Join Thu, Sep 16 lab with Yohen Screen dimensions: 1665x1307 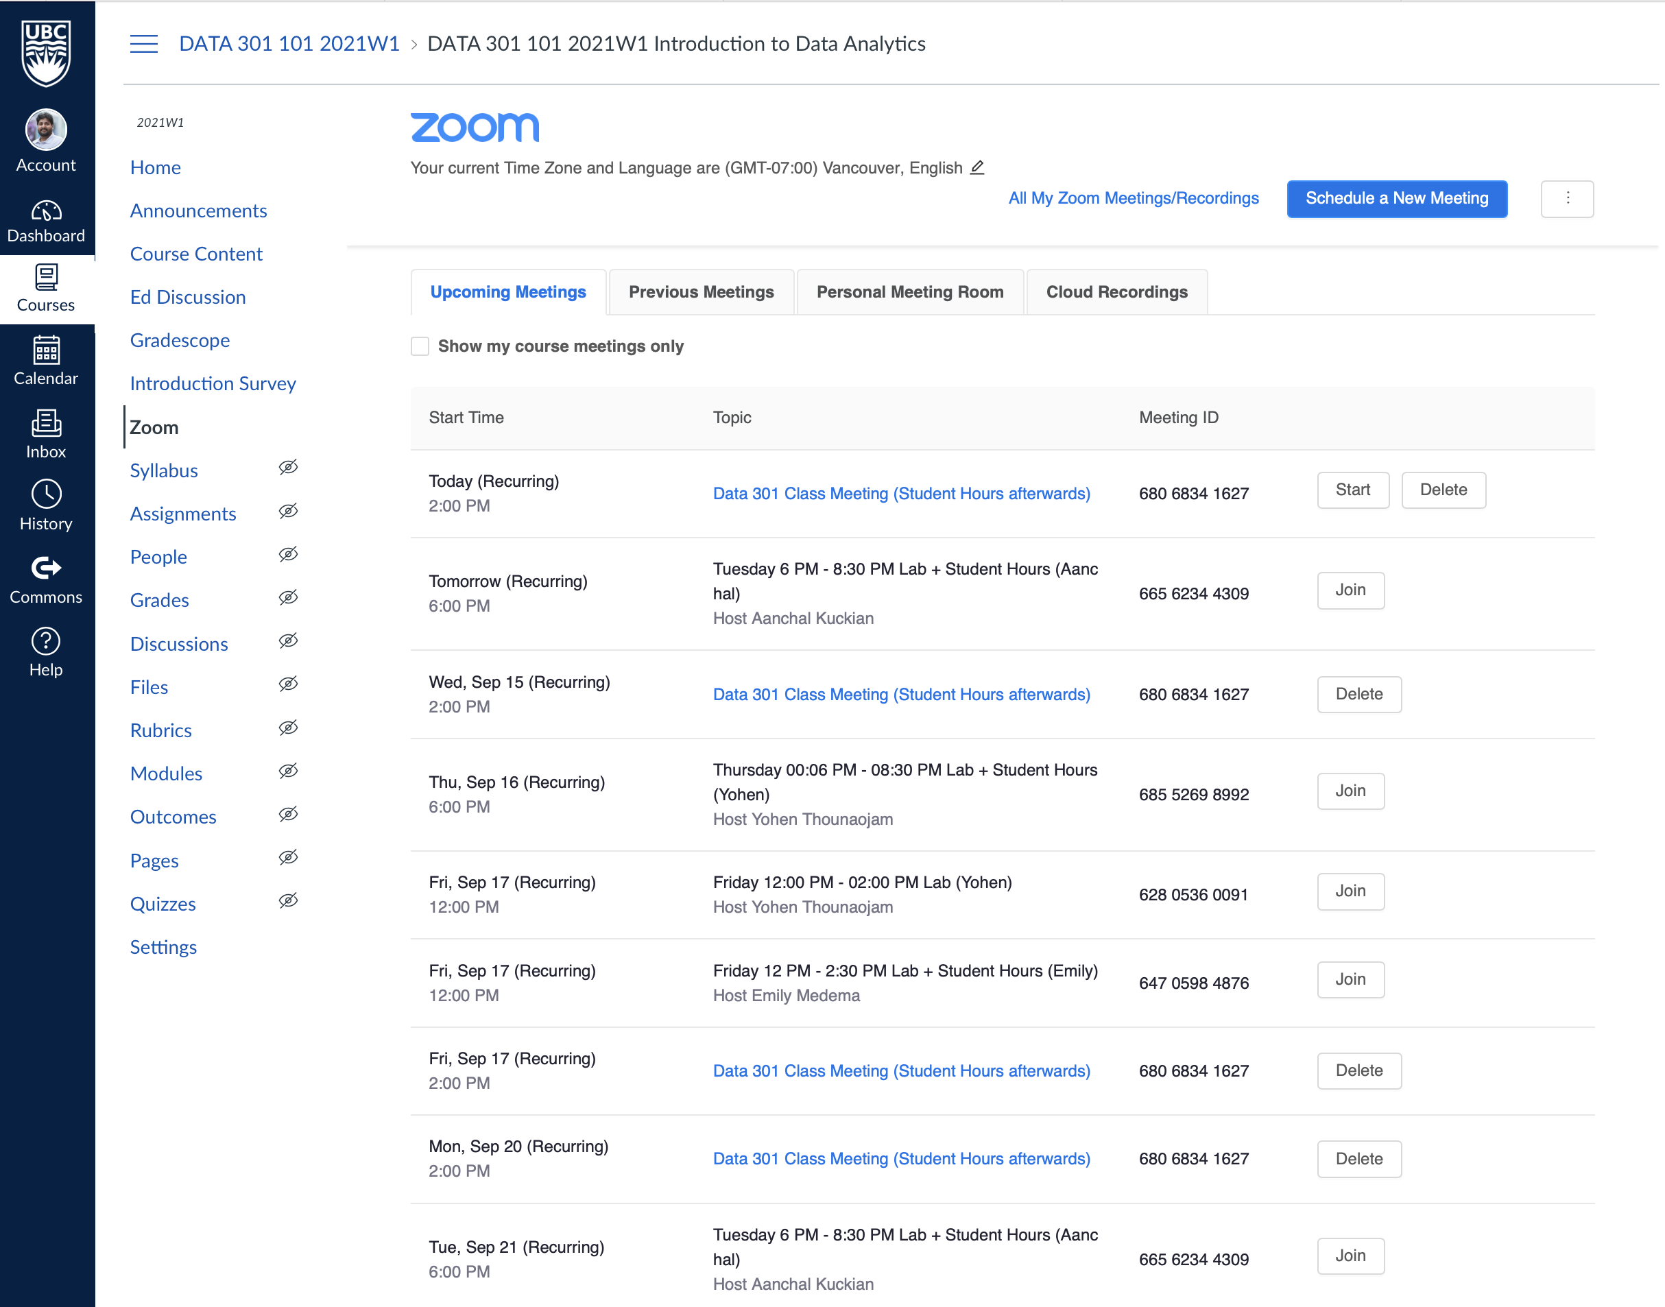point(1350,791)
